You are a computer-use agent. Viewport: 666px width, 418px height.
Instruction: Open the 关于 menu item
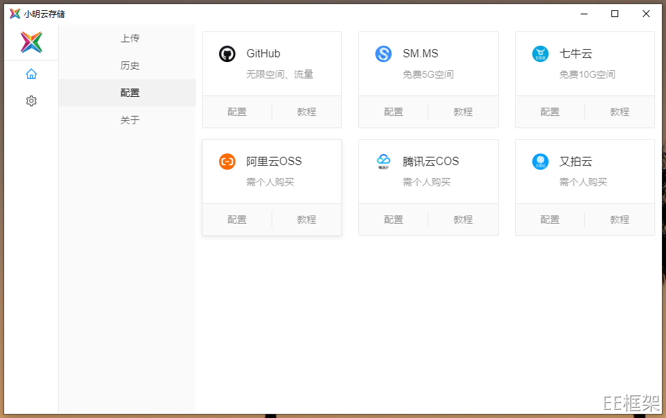pyautogui.click(x=127, y=119)
